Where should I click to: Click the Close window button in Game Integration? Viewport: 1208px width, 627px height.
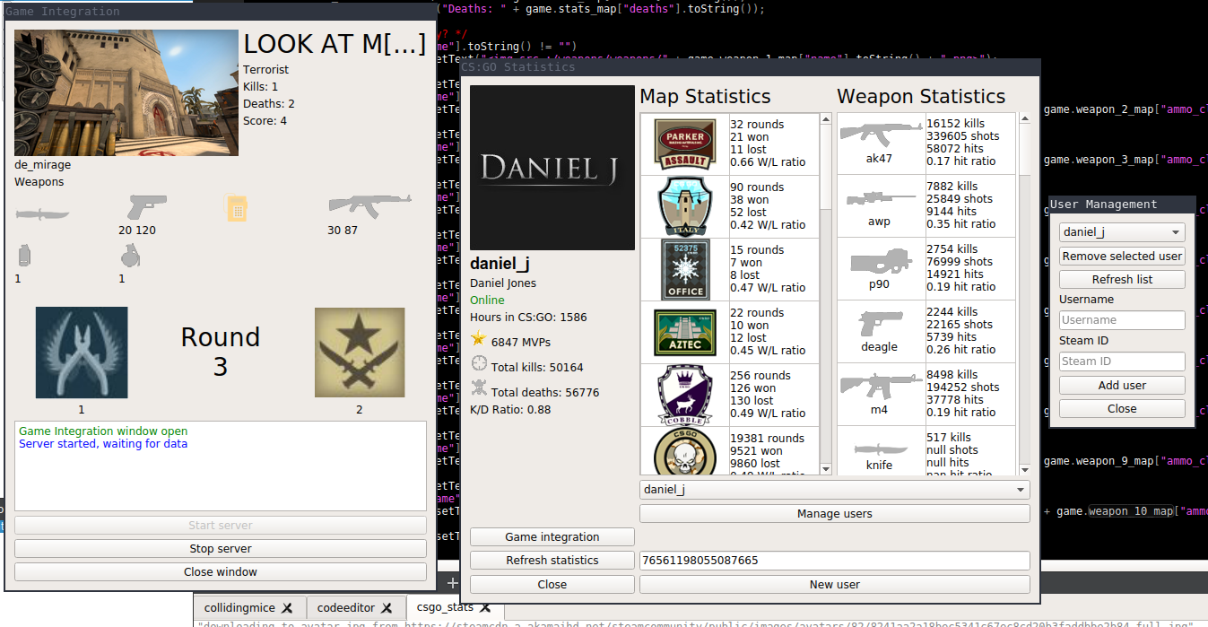221,572
